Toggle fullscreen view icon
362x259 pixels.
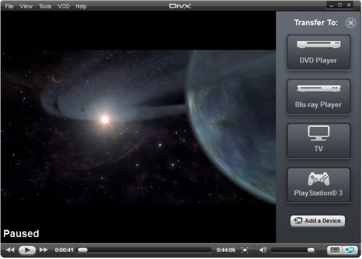coord(245,250)
